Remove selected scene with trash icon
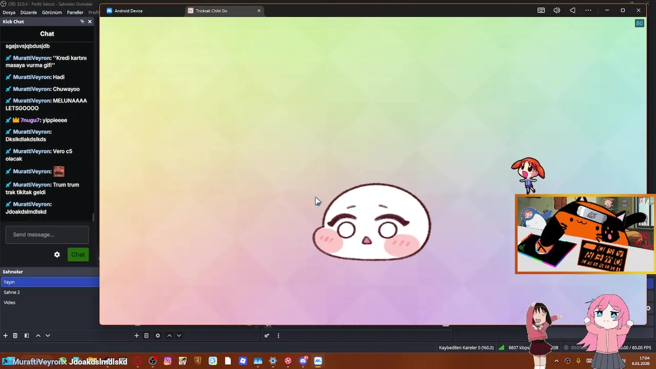This screenshot has width=656, height=369. [15, 336]
